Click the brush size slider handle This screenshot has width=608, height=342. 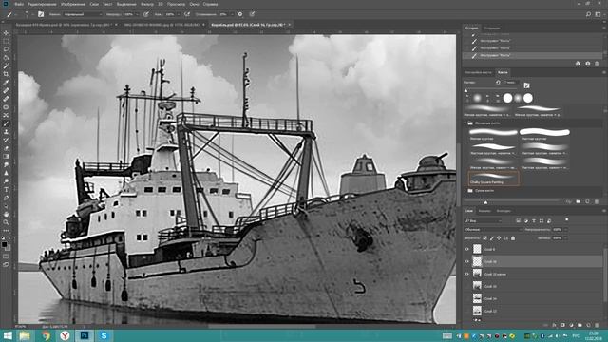pyautogui.click(x=465, y=91)
